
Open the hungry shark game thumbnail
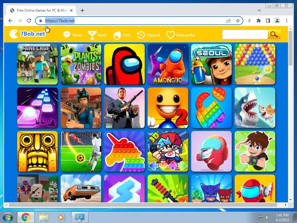tap(255, 108)
